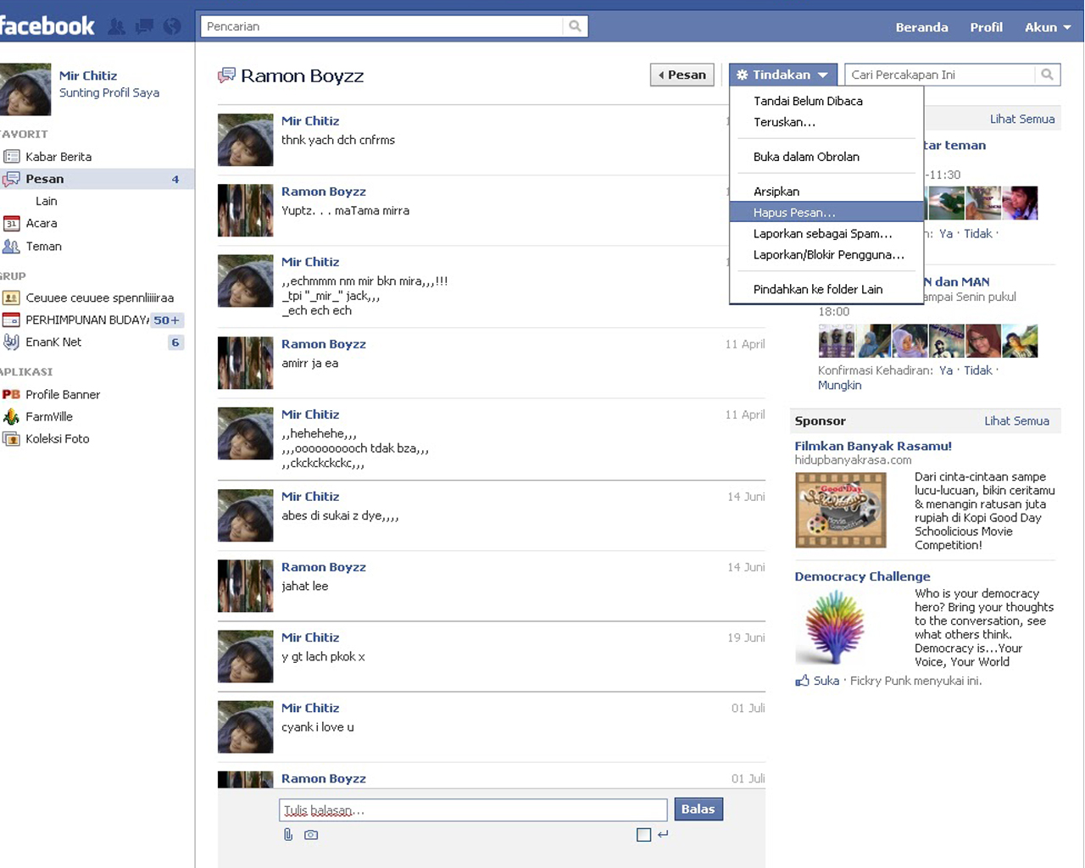Open Lain under Pesan in sidebar
This screenshot has width=1085, height=868.
(x=47, y=202)
